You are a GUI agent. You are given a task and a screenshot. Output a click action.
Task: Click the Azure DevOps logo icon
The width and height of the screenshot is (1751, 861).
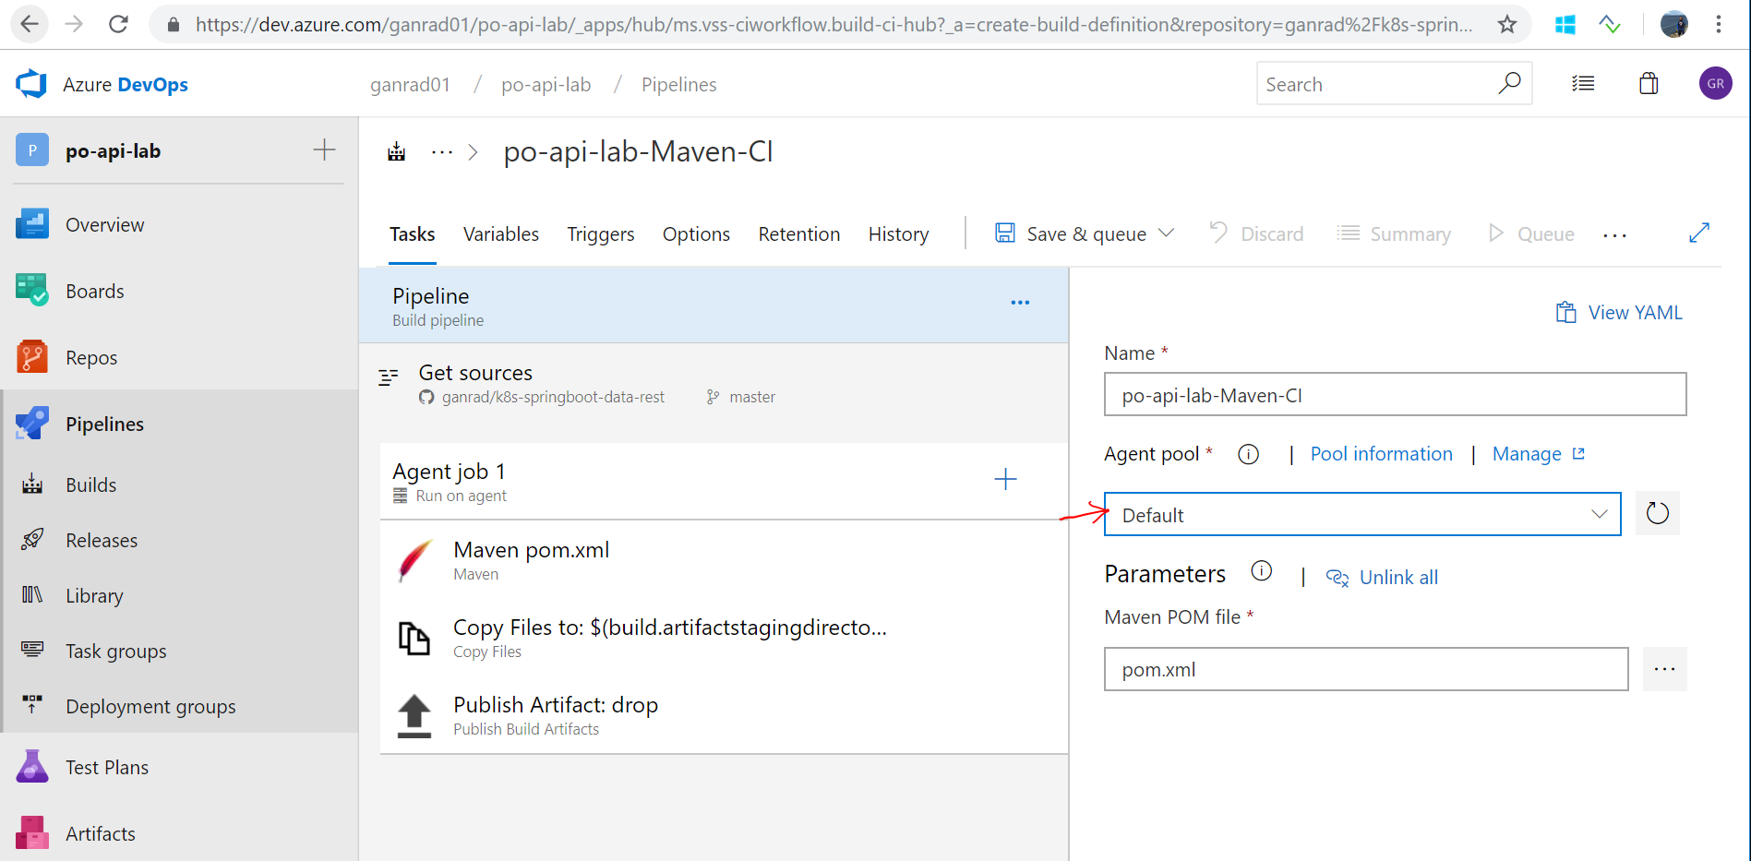31,84
